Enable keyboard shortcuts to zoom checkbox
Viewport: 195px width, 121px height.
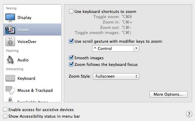tap(71, 12)
